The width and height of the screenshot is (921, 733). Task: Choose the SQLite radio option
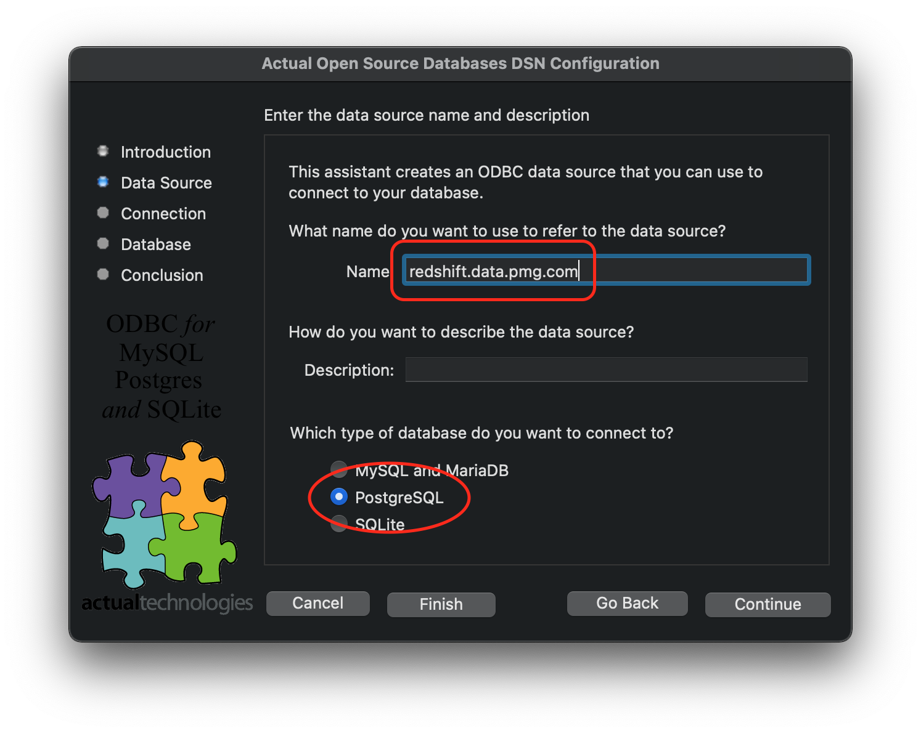point(339,524)
